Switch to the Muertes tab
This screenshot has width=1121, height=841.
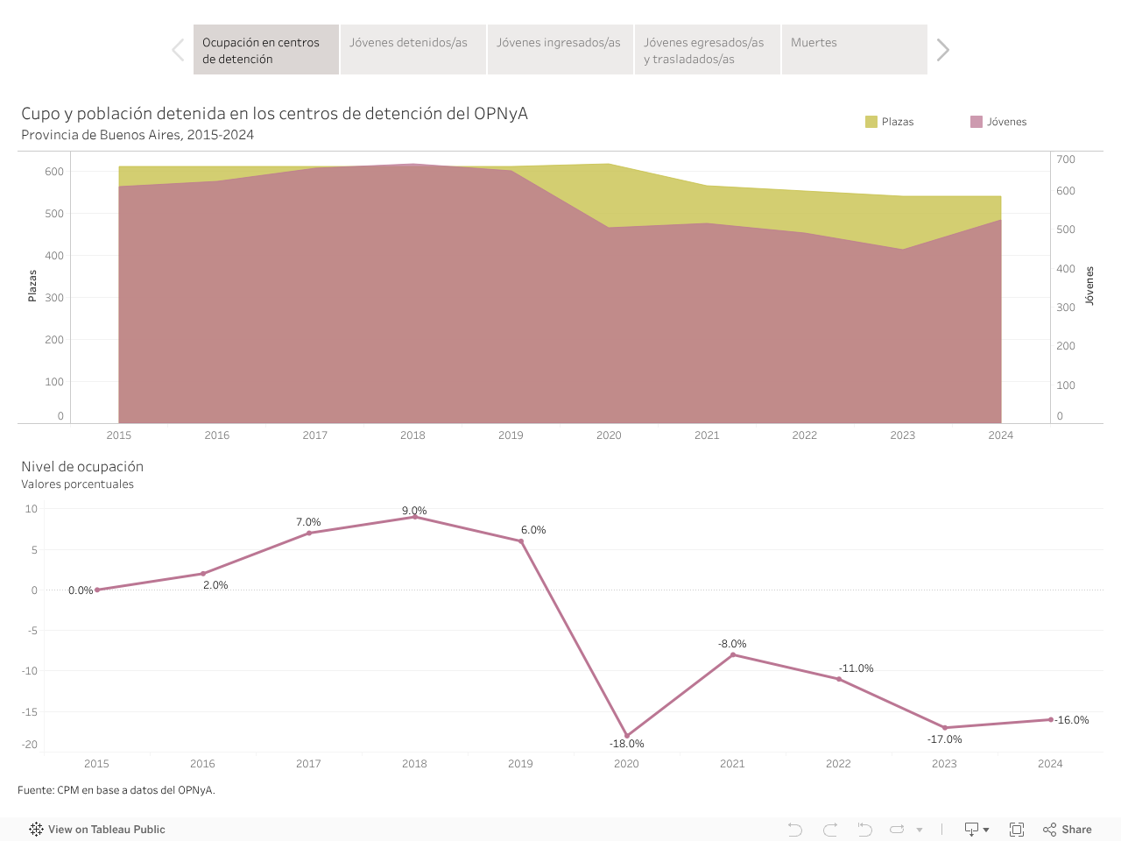point(854,50)
